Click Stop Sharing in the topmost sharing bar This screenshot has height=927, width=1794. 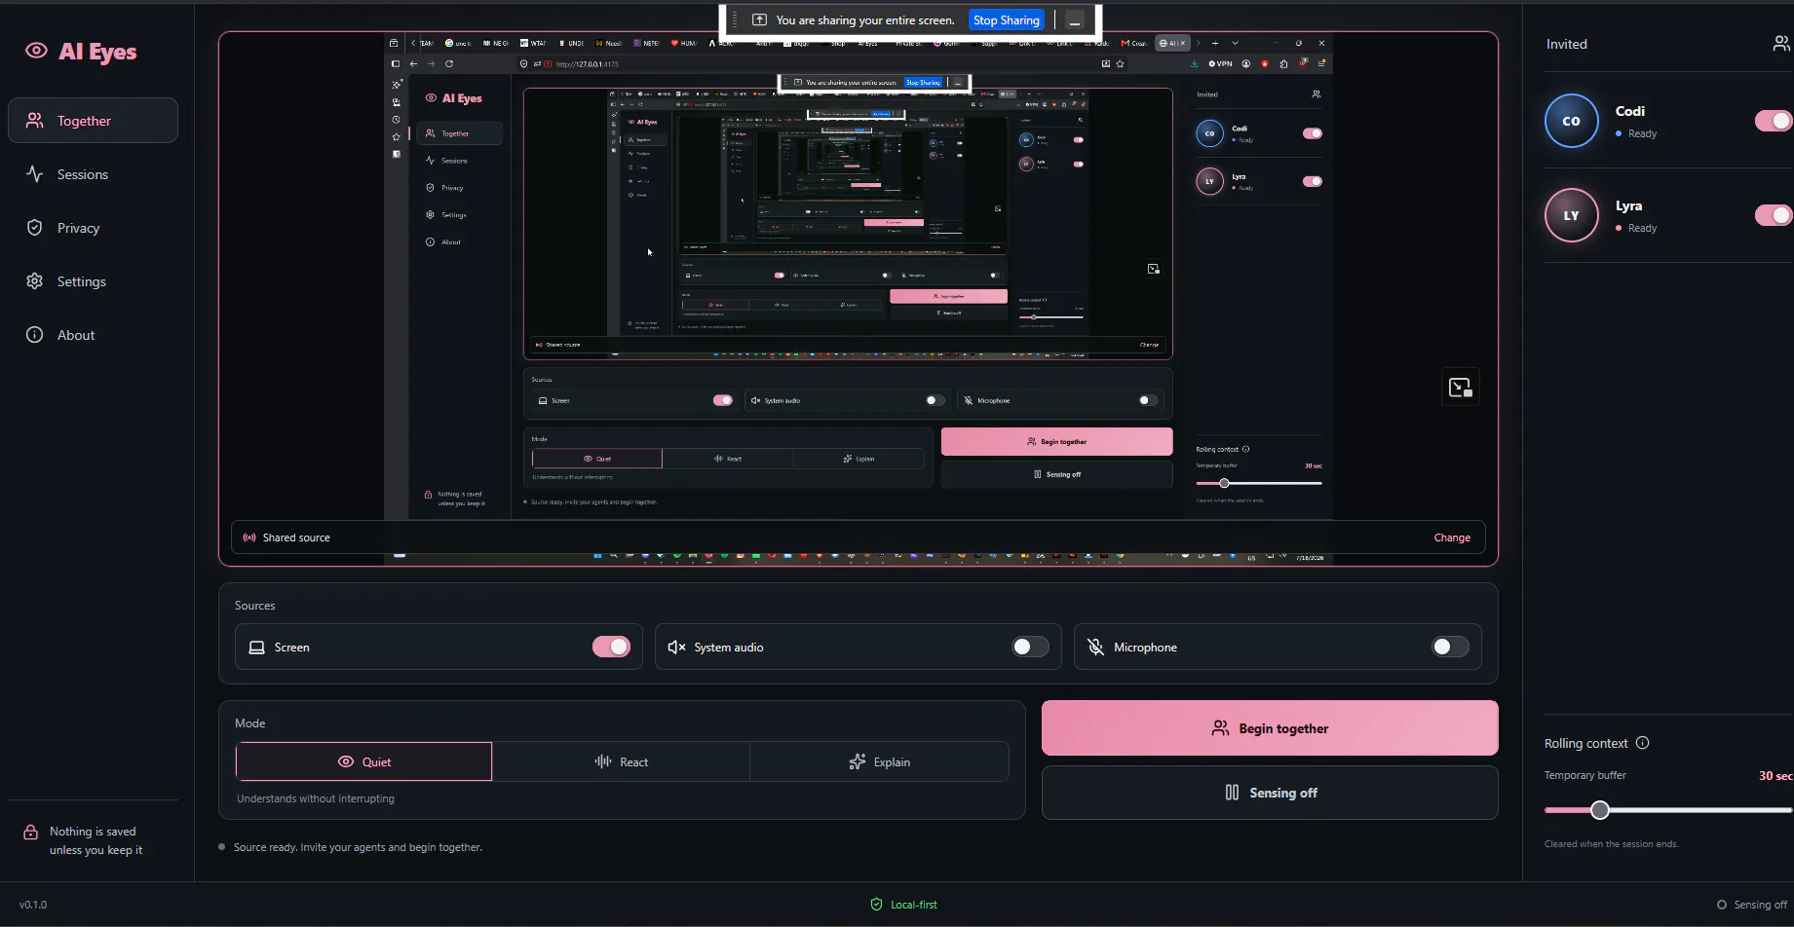(x=1007, y=20)
